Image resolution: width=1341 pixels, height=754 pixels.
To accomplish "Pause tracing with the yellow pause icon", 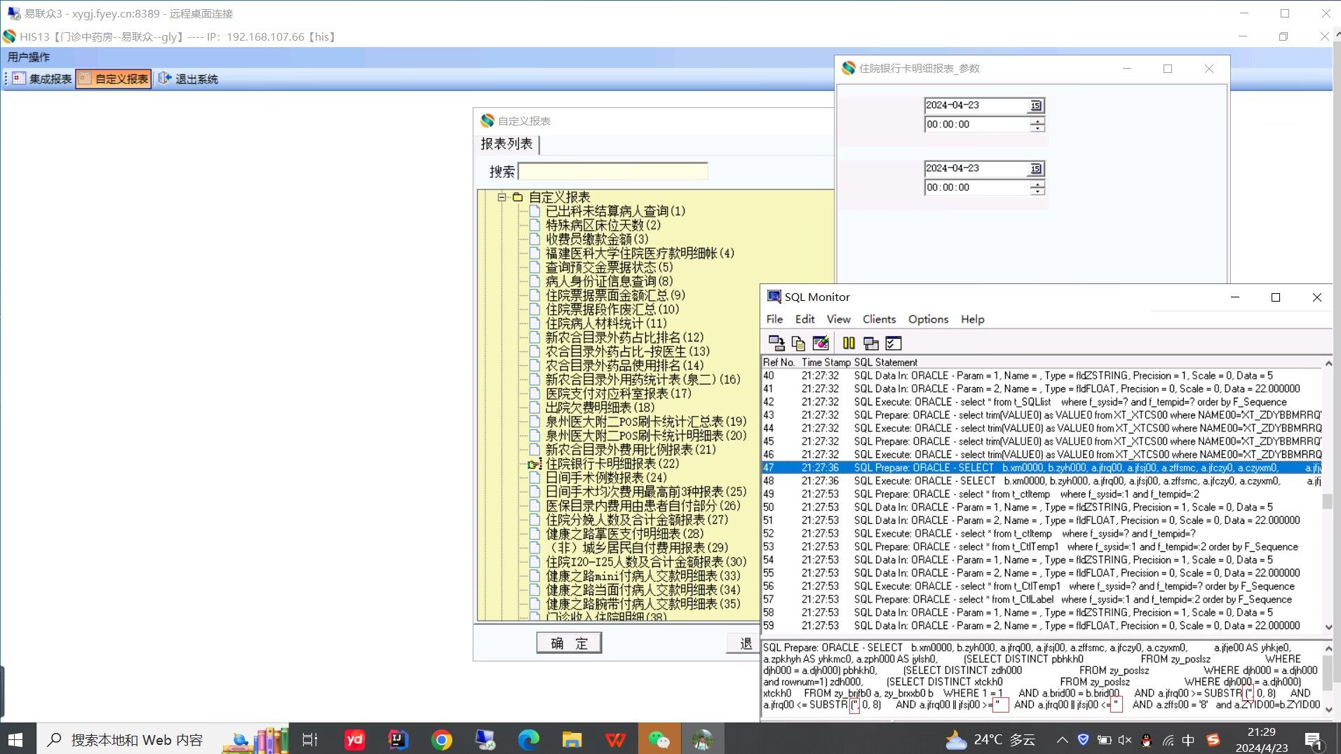I will (x=849, y=343).
